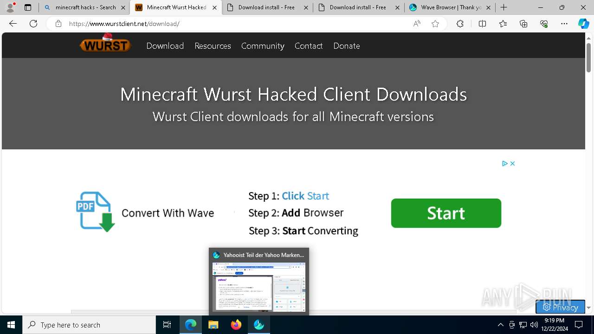Open the network status tray icon
594x334 pixels.
coord(523,325)
